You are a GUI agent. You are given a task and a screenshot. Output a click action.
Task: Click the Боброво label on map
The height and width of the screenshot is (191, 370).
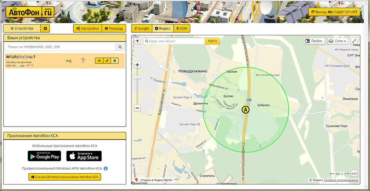coord(263,105)
